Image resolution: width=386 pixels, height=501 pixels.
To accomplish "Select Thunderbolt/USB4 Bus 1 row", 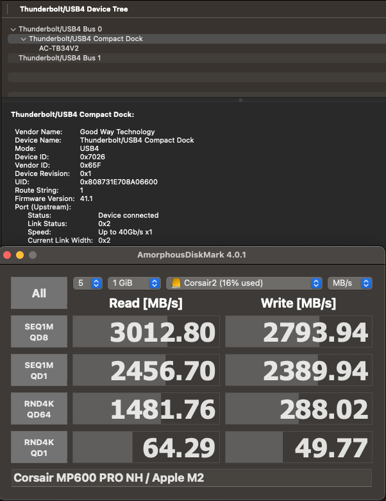I will (x=196, y=58).
